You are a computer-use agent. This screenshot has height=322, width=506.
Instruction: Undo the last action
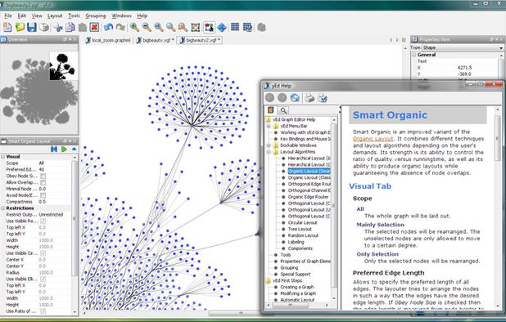pyautogui.click(x=108, y=27)
